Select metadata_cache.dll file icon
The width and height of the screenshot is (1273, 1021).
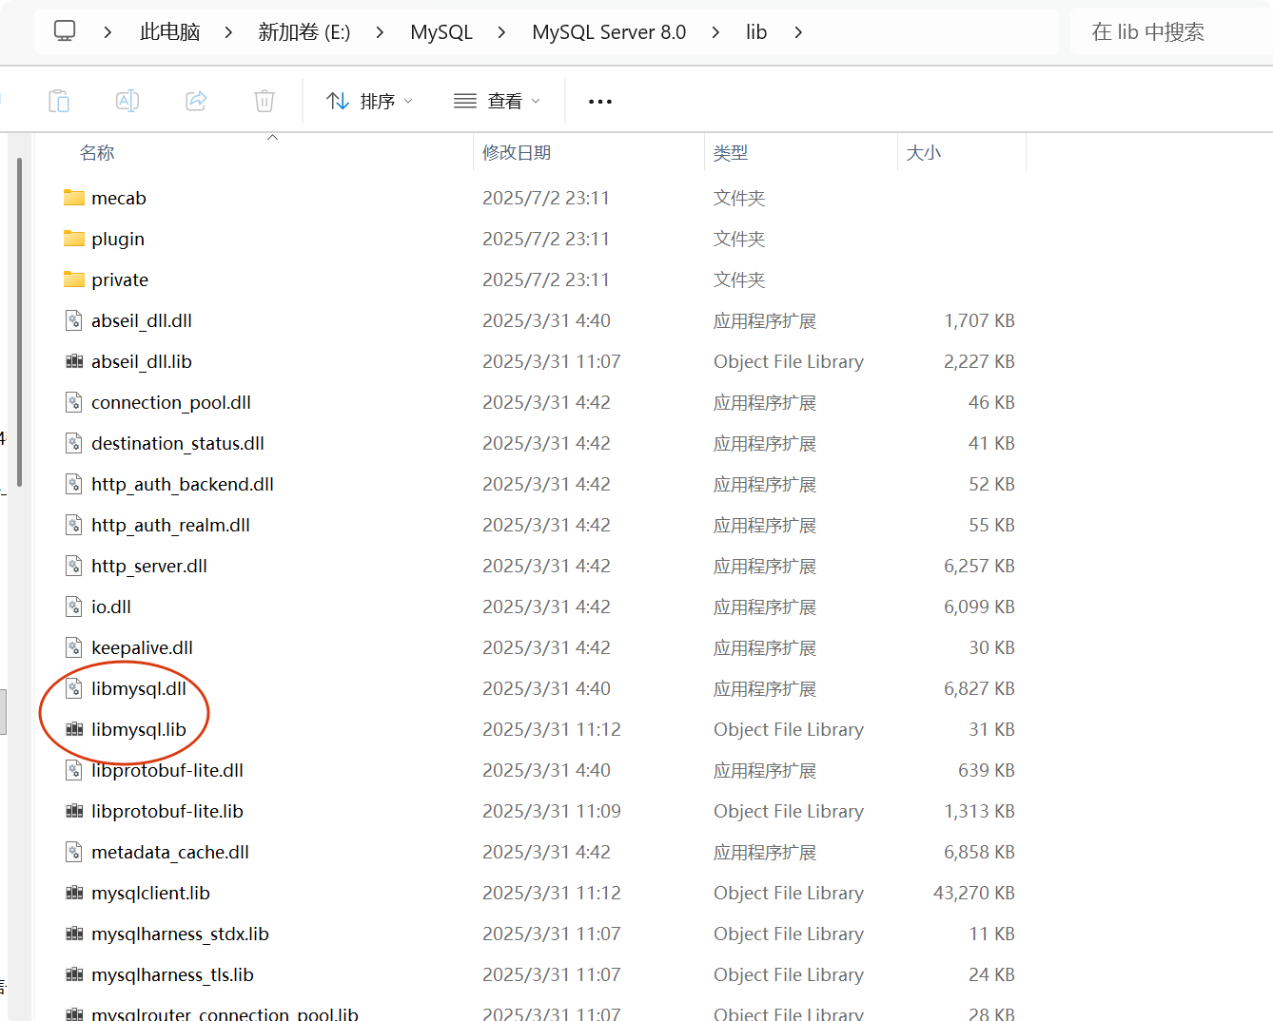(x=74, y=852)
